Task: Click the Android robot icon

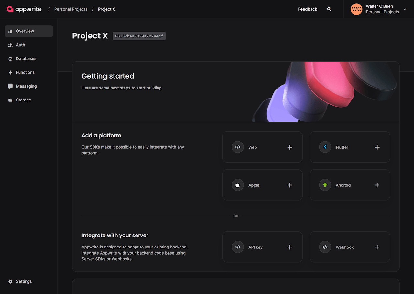Action: 325,185
